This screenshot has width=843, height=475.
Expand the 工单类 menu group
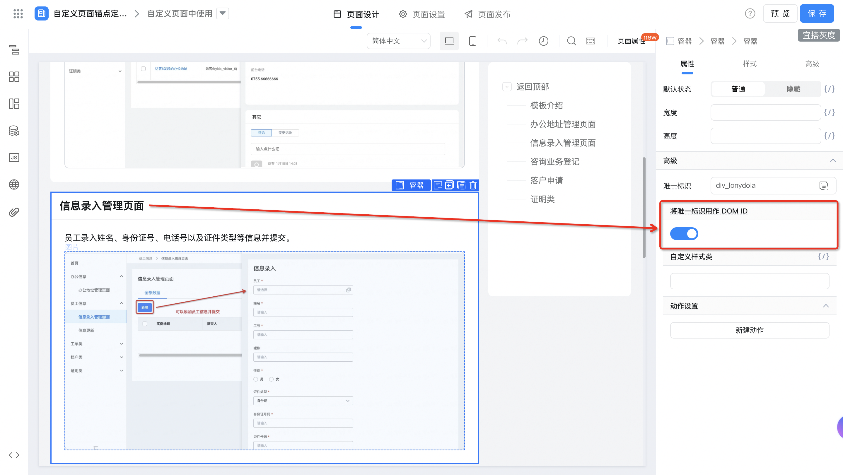tap(121, 344)
